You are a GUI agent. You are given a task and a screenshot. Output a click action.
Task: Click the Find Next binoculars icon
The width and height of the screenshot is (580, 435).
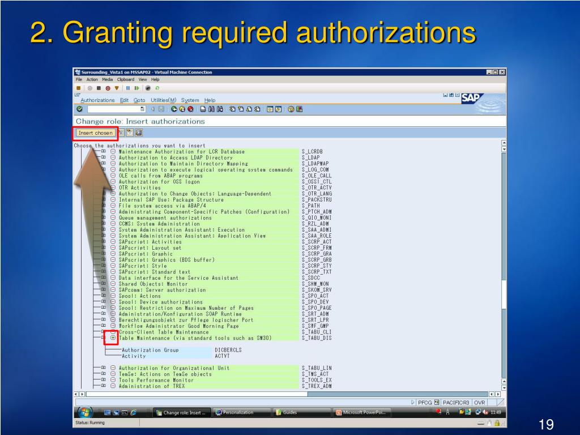[220, 109]
